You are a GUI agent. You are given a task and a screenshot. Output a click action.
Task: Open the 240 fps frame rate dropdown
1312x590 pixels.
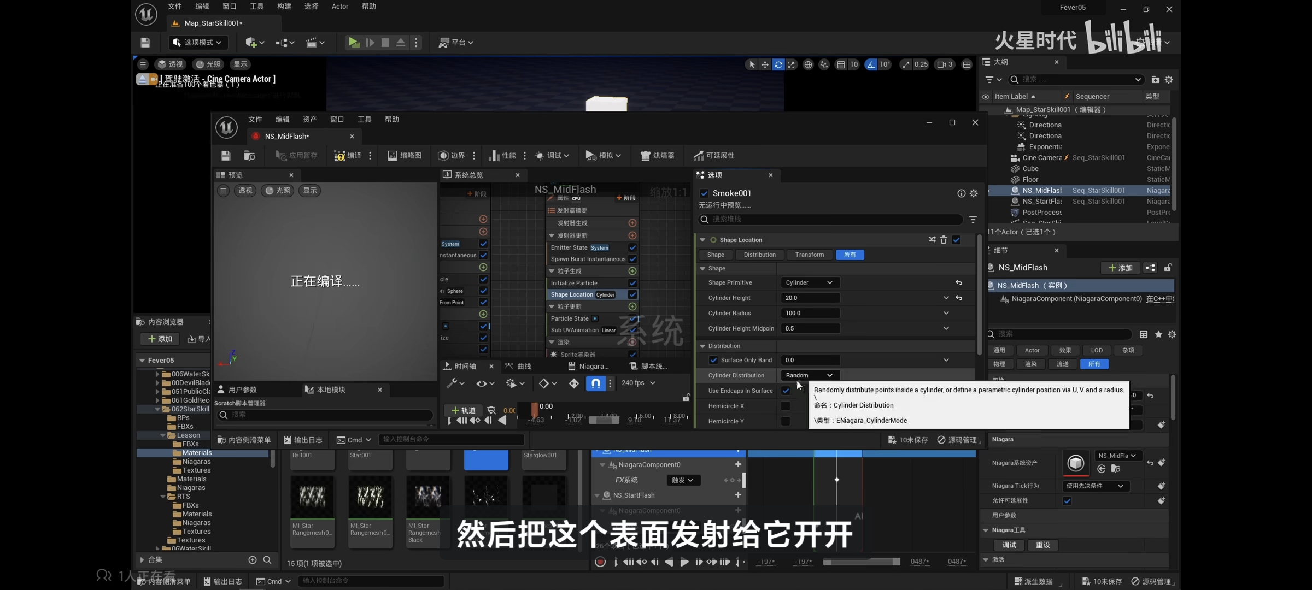click(x=638, y=383)
